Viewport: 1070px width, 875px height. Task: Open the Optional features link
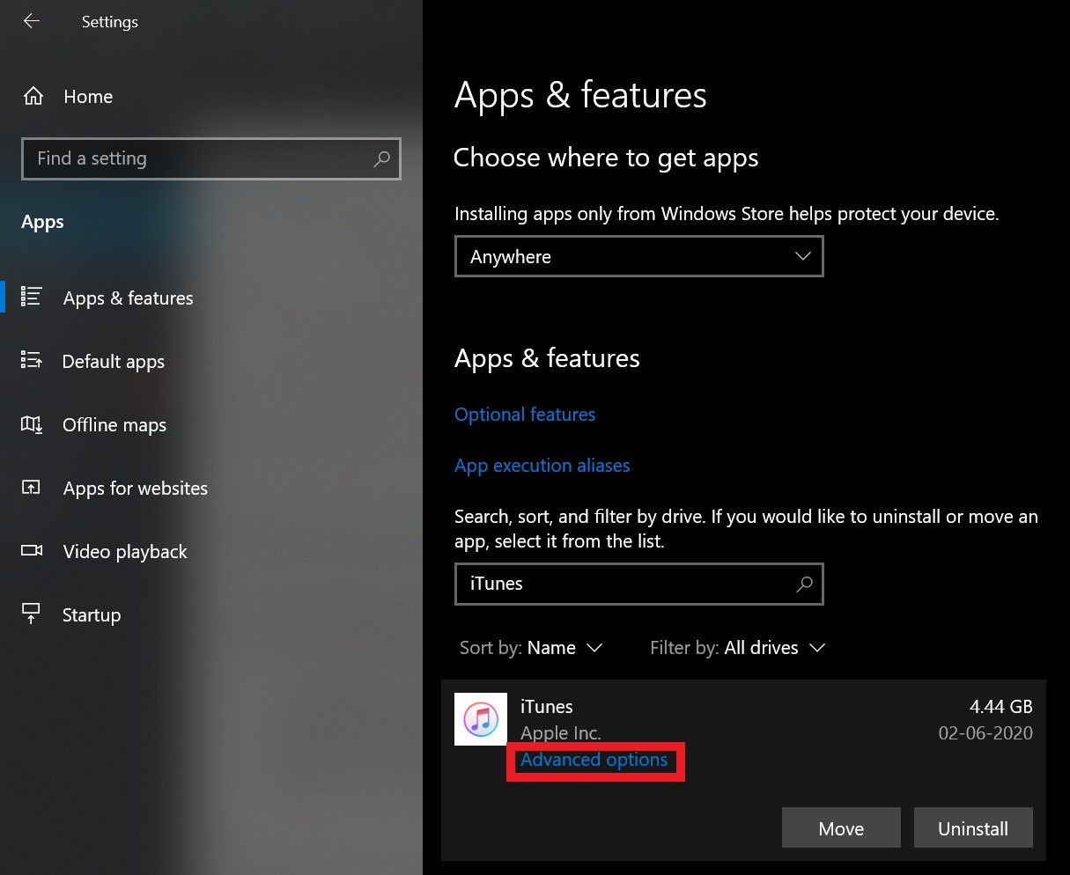tap(525, 415)
